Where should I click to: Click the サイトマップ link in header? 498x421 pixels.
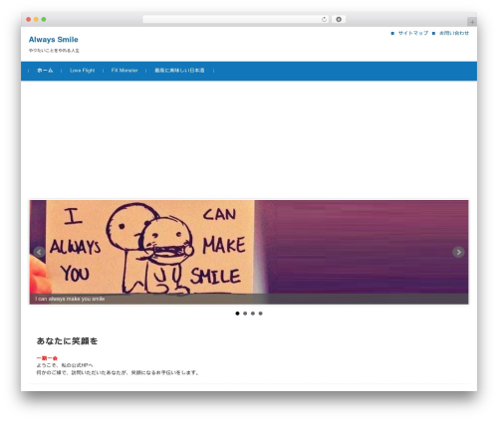(413, 33)
